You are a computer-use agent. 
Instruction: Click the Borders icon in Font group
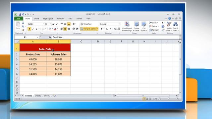(43, 29)
